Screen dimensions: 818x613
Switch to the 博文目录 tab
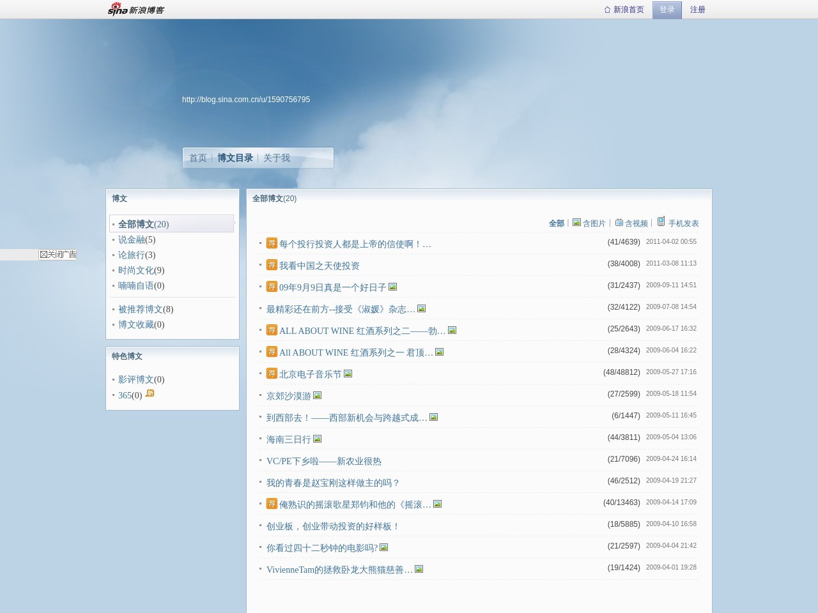pos(235,158)
